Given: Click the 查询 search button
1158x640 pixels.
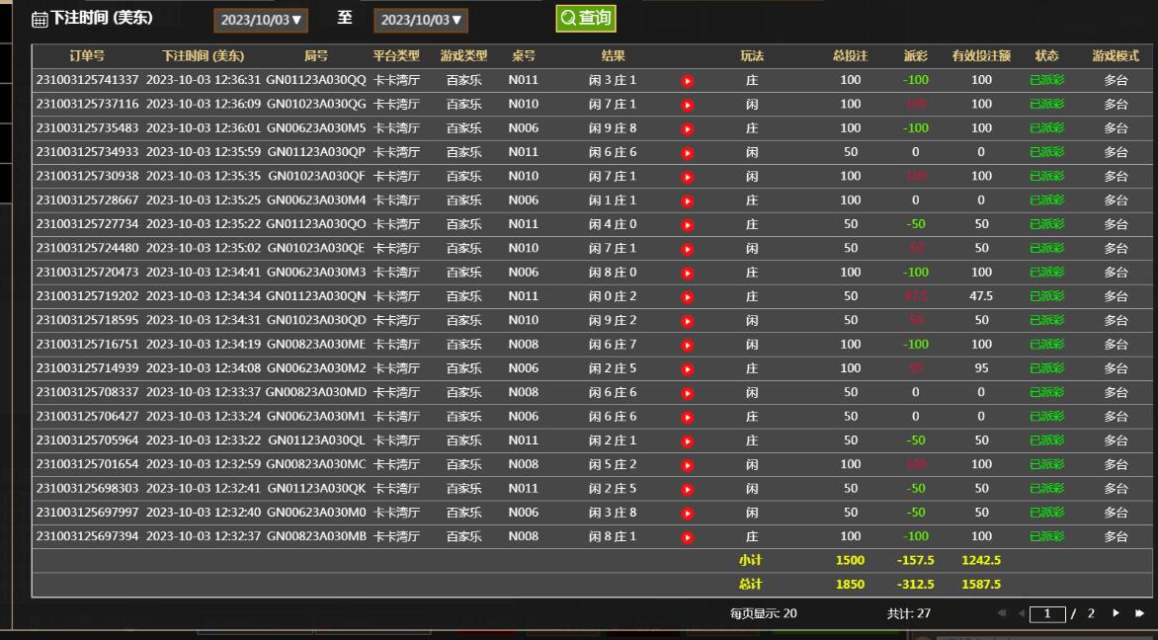Looking at the screenshot, I should tap(586, 18).
